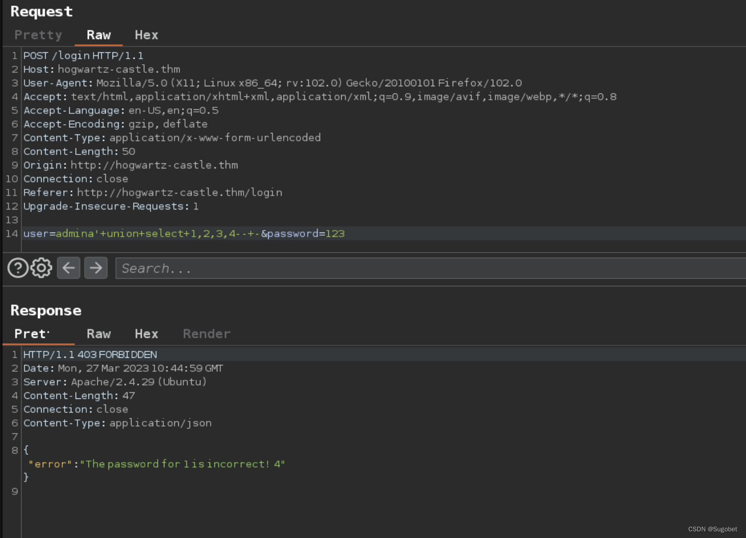Click the request Content-Type: application/x-www-form-urlencoded line
746x538 pixels.
pos(172,138)
